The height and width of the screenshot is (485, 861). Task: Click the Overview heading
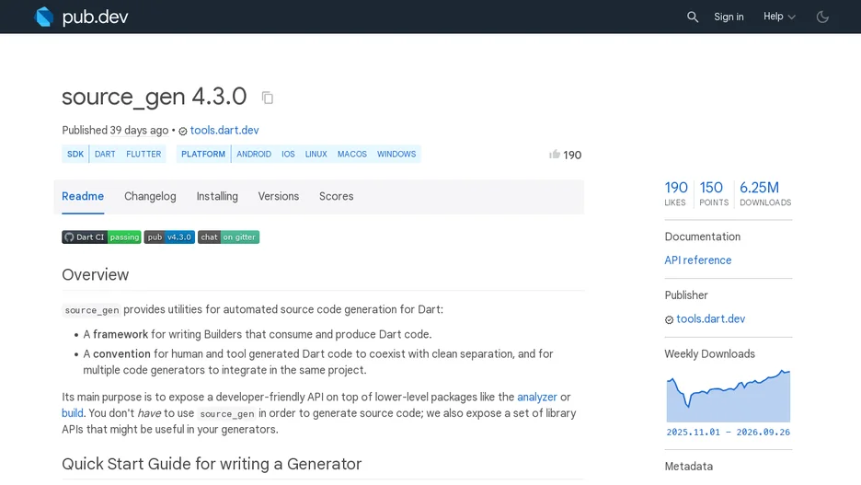pyautogui.click(x=96, y=274)
